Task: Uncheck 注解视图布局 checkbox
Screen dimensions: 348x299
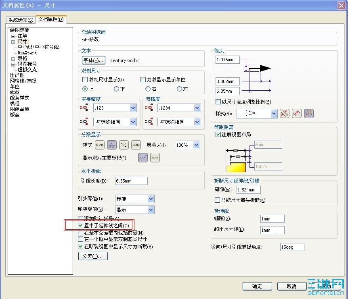Action: point(218,135)
